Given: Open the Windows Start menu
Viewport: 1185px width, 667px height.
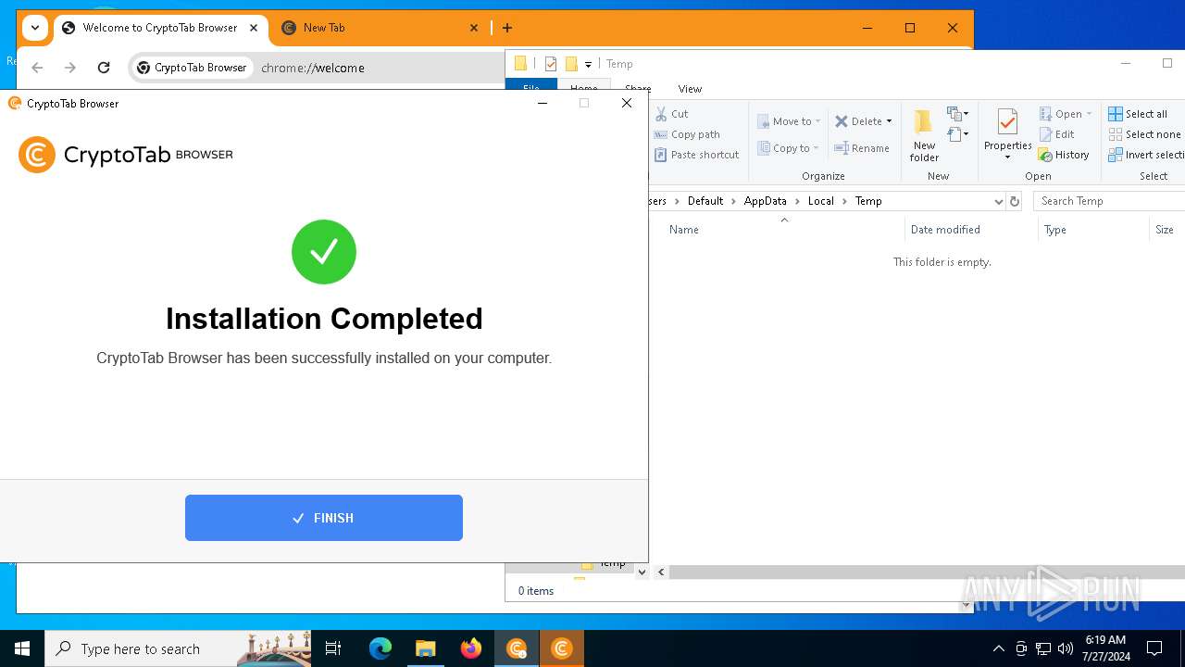Looking at the screenshot, I should (22, 648).
